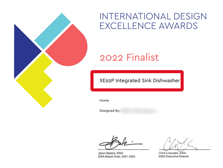Click the IDSA Board Chair, 2021-2022 line

117,157
